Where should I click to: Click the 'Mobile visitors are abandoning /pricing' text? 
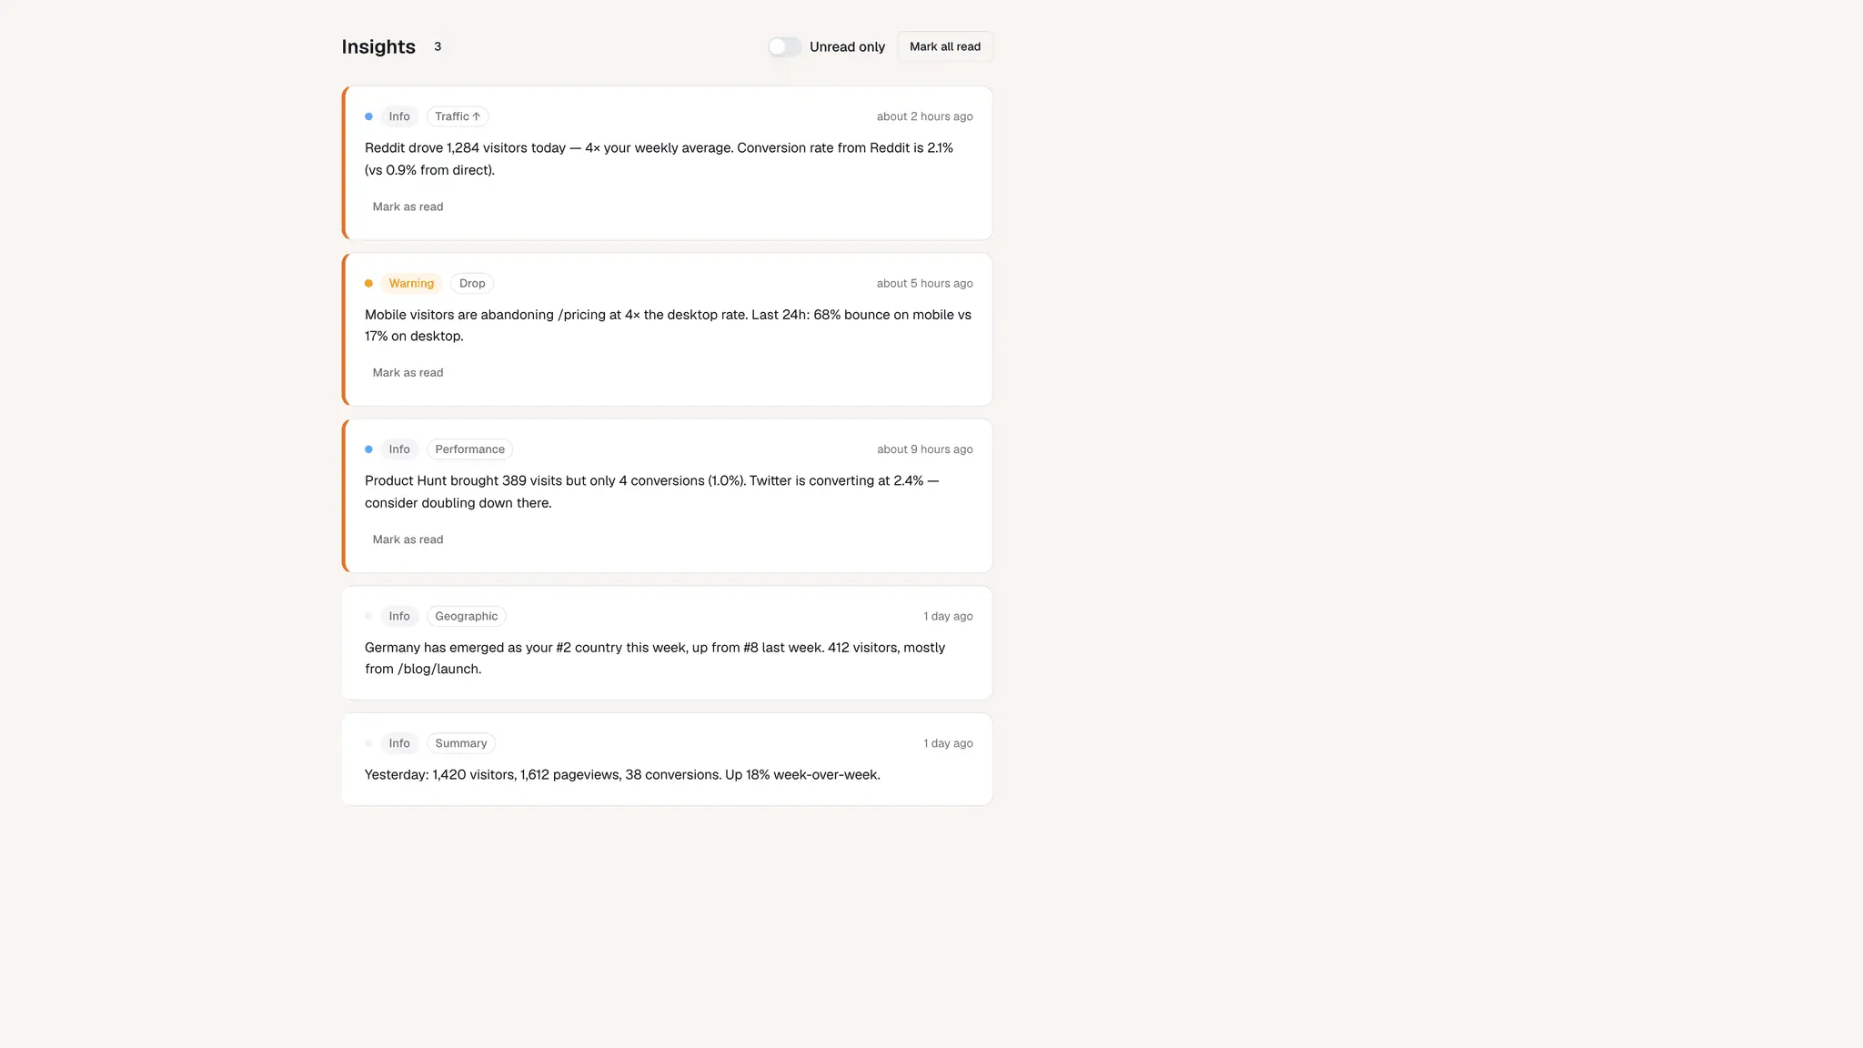tap(485, 315)
